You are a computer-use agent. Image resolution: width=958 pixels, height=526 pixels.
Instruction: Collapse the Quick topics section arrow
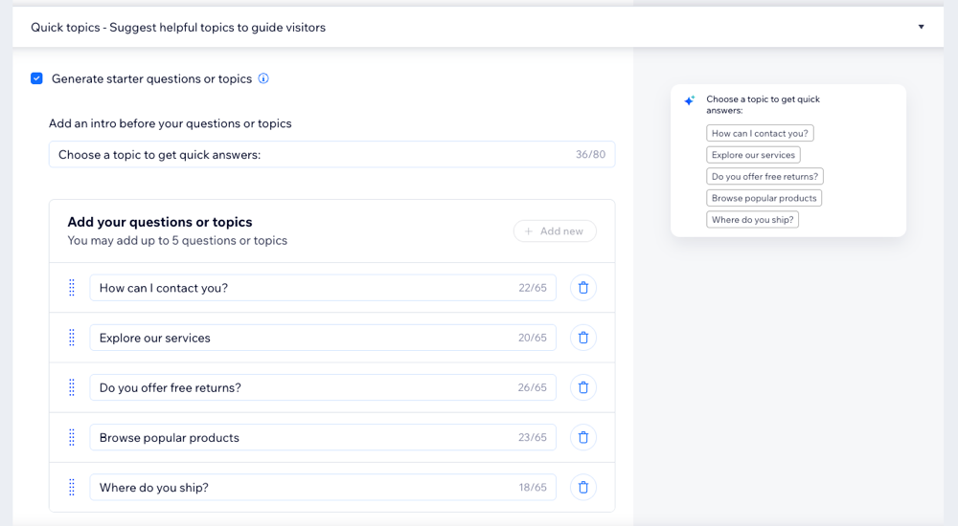click(921, 27)
